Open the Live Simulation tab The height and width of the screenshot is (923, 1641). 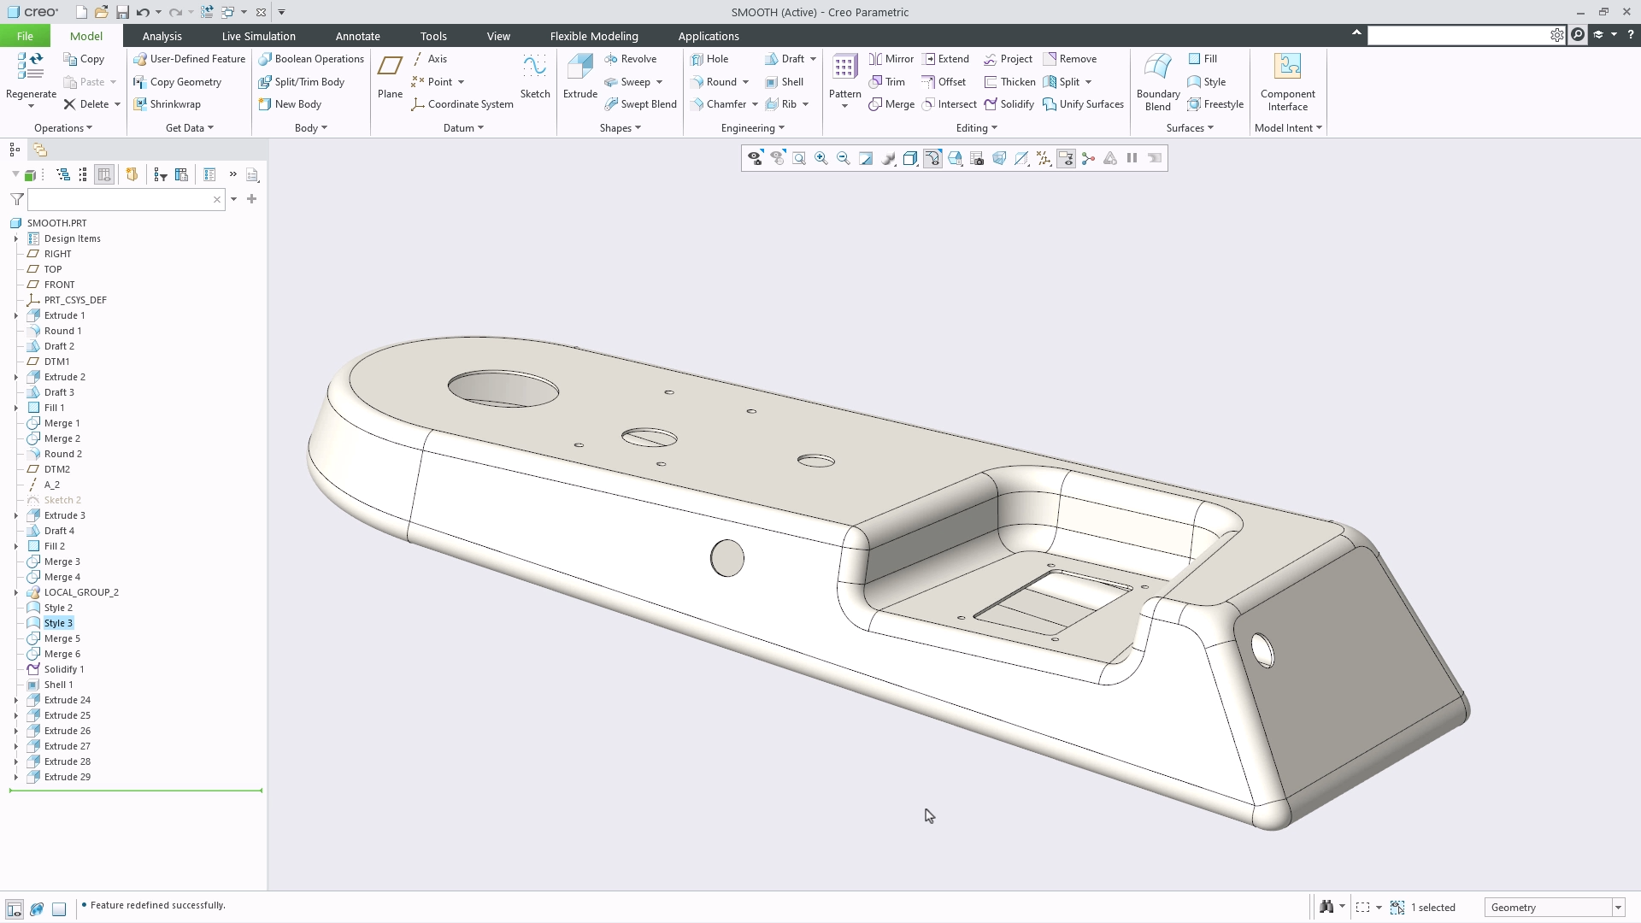click(258, 36)
